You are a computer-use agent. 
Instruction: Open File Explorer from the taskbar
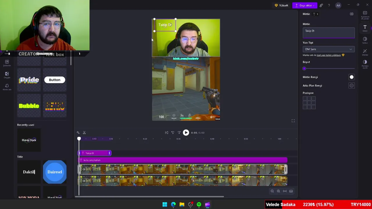pos(182,205)
